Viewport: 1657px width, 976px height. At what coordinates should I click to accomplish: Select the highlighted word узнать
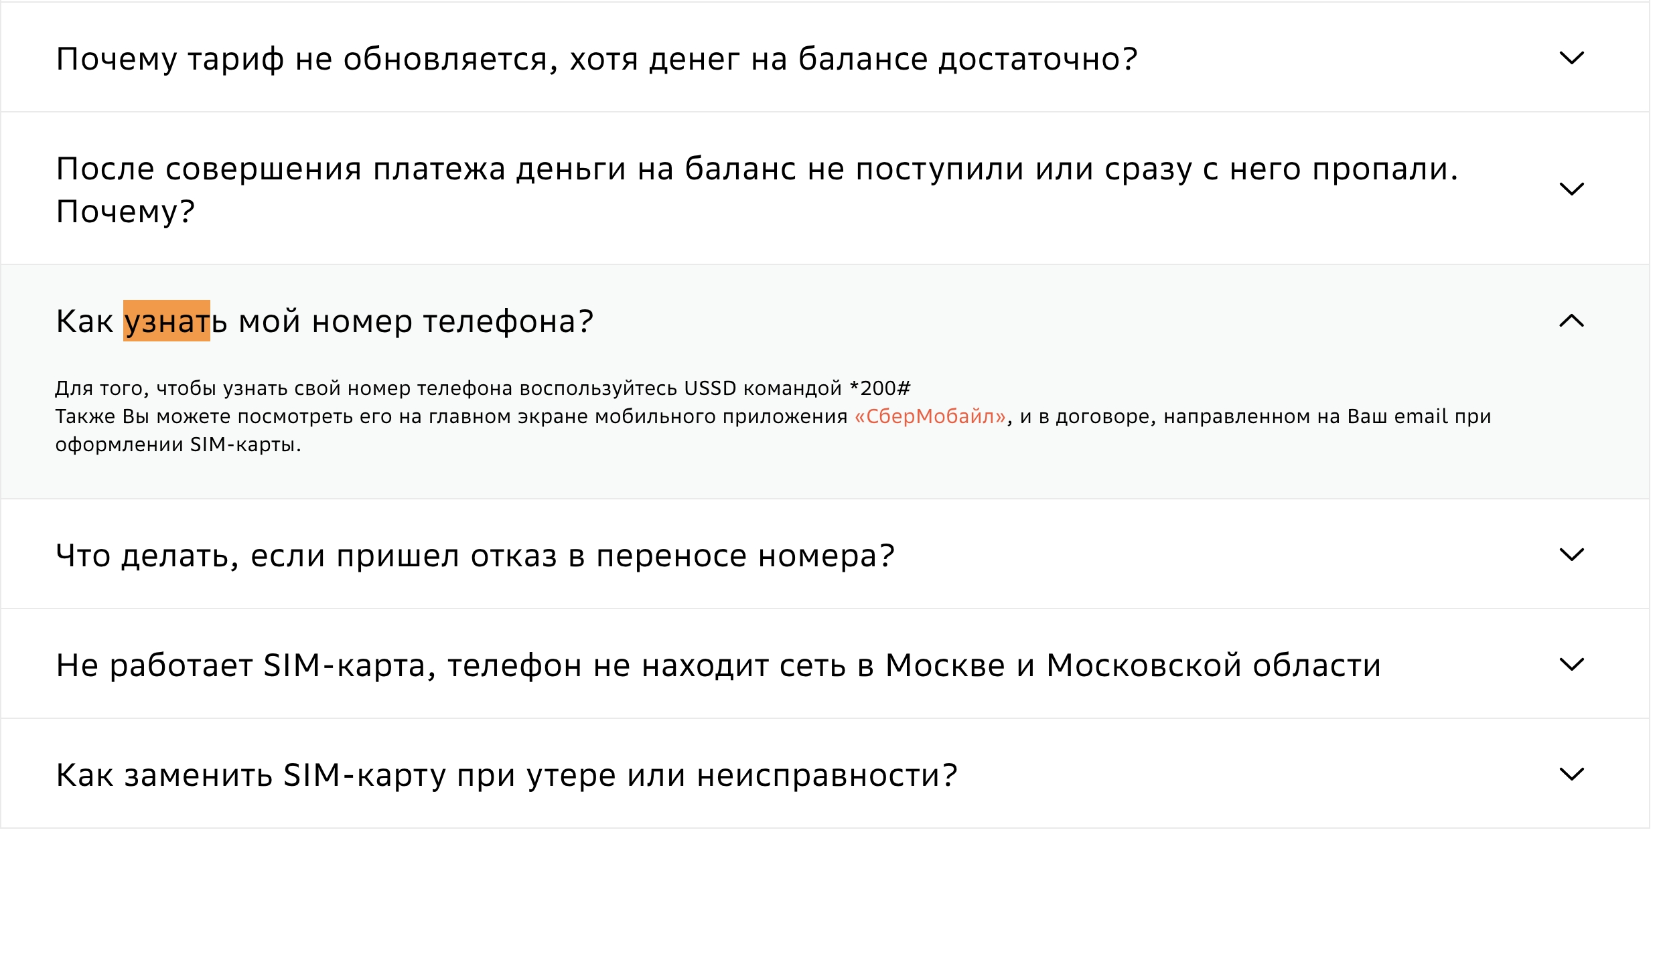tap(166, 320)
